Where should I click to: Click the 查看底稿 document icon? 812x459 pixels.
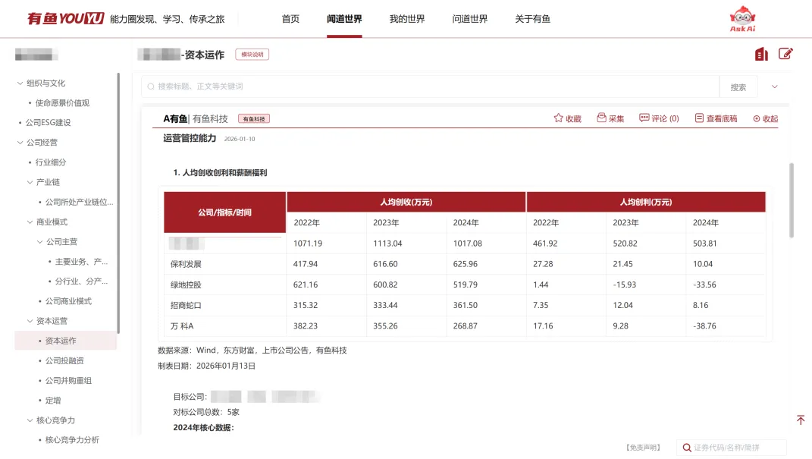pyautogui.click(x=699, y=118)
